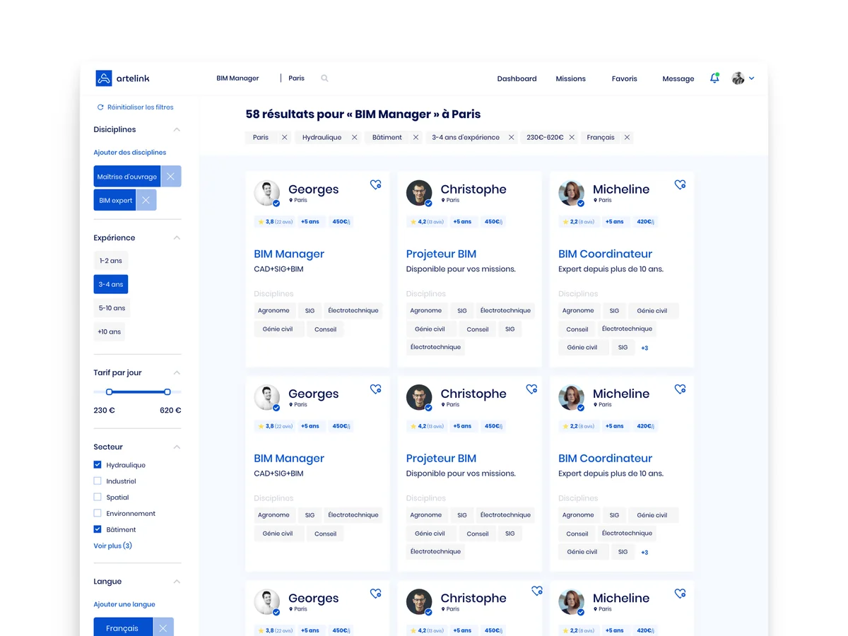Screen dimensions: 848x636
Task: Favorite Micheline in second row
Action: click(x=680, y=389)
